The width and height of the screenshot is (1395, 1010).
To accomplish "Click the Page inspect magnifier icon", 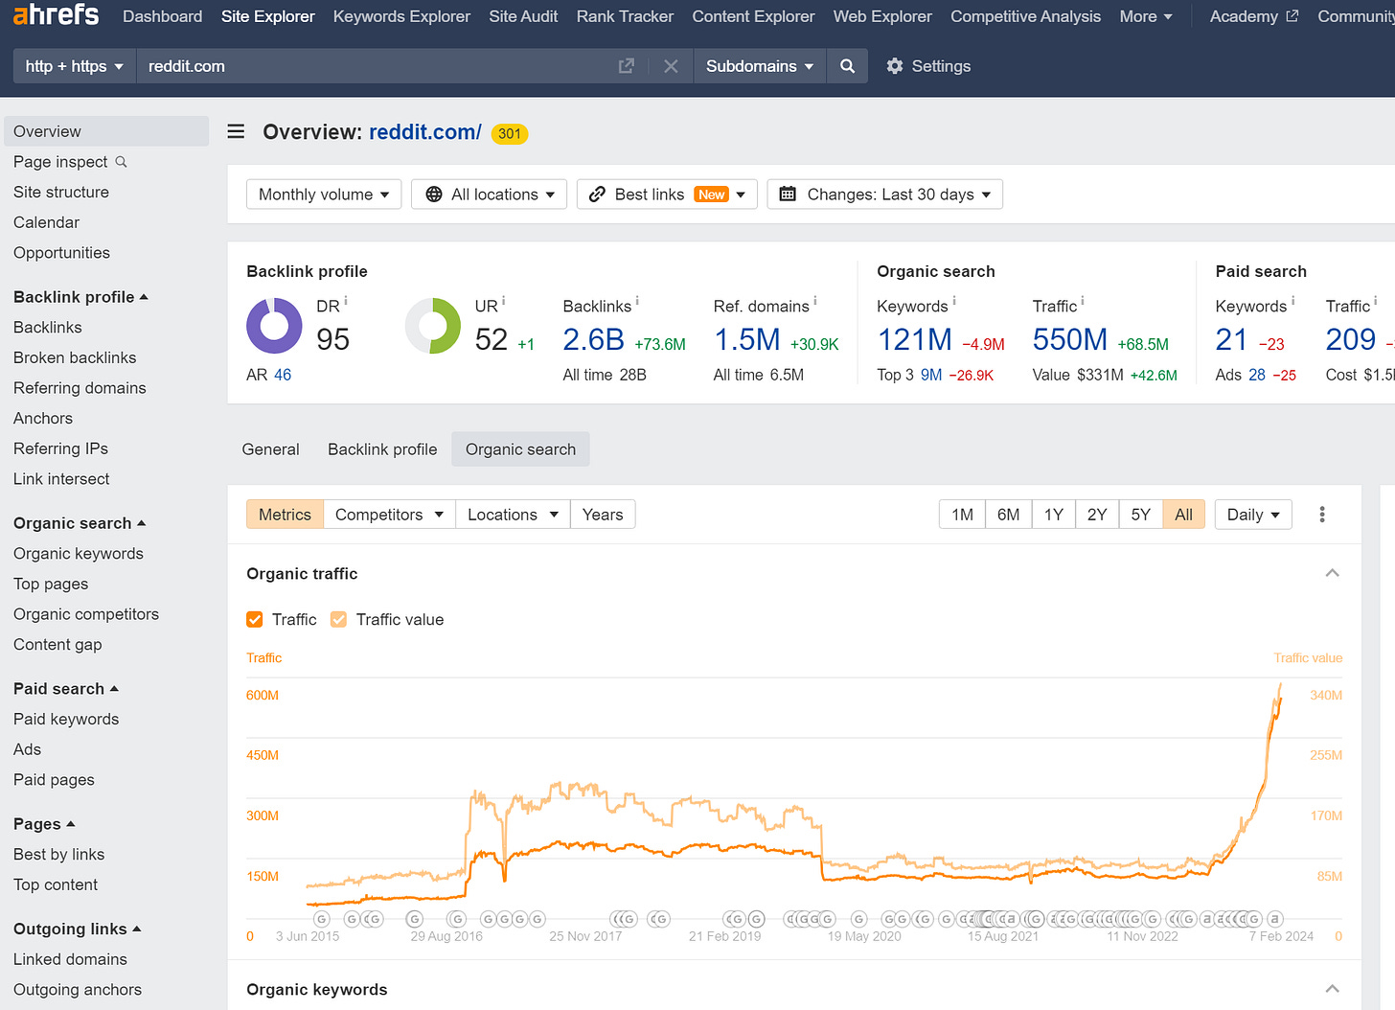I will click(x=122, y=162).
